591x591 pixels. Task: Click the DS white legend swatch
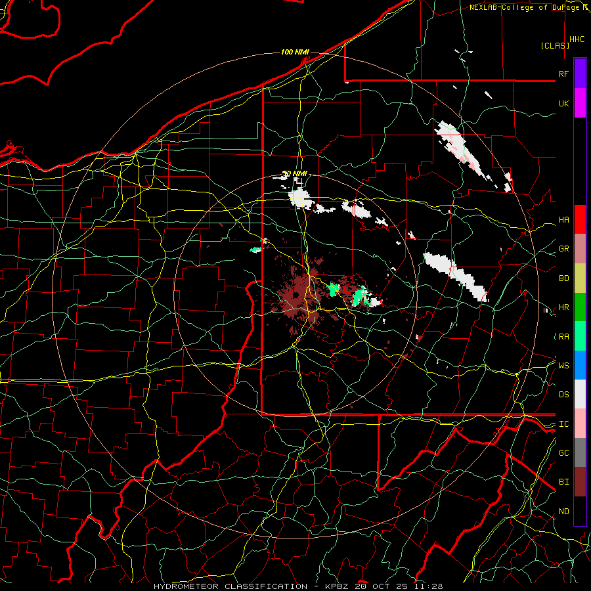coord(580,394)
